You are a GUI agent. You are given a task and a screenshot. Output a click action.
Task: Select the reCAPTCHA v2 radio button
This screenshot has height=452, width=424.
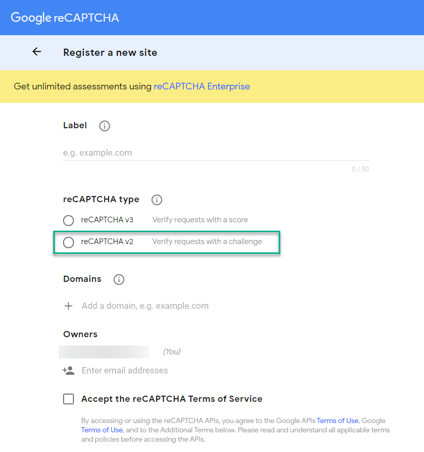68,242
